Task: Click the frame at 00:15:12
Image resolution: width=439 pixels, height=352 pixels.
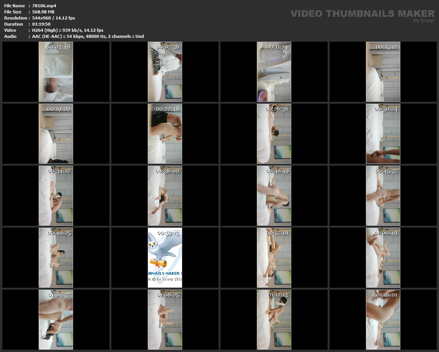Action: pyautogui.click(x=383, y=72)
